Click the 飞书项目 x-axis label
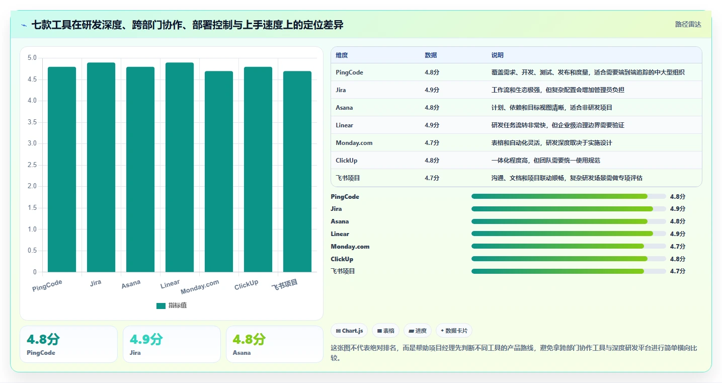This screenshot has height=383, width=722. [x=285, y=285]
